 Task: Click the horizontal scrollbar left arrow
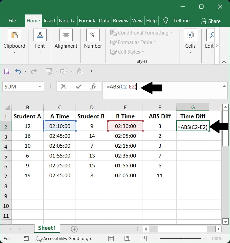[146, 229]
